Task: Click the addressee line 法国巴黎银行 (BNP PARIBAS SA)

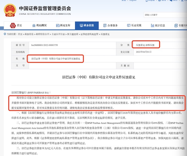Action: (x=31, y=92)
